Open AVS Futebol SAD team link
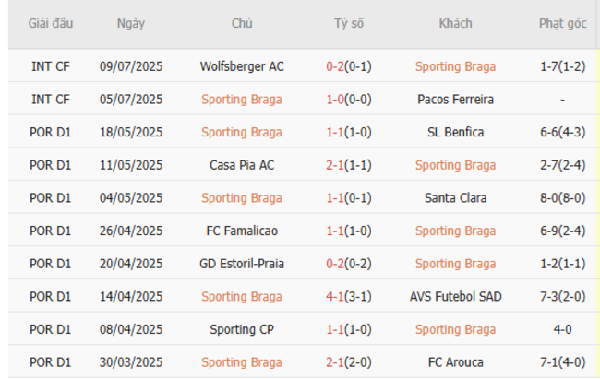 pos(455,297)
